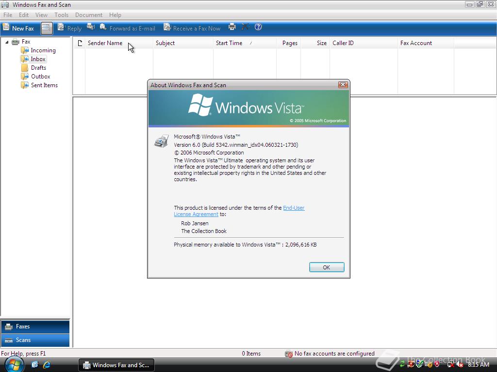
Task: Click the Fax Account column header
Action: (x=426, y=43)
